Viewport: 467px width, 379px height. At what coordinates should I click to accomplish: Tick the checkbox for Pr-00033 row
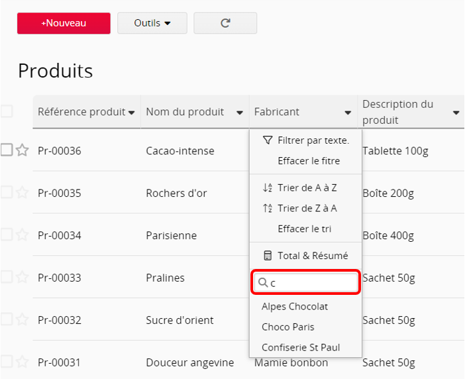pos(6,277)
